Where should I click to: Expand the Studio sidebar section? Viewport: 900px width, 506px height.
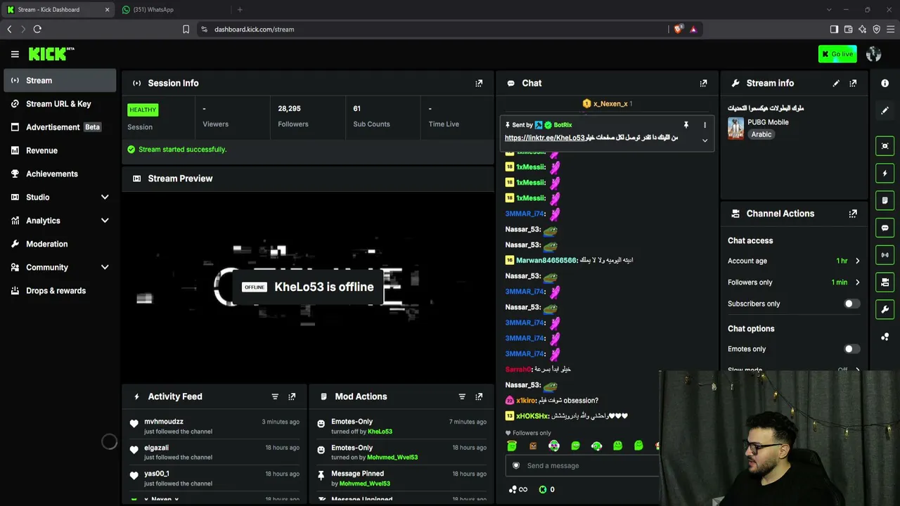(105, 197)
